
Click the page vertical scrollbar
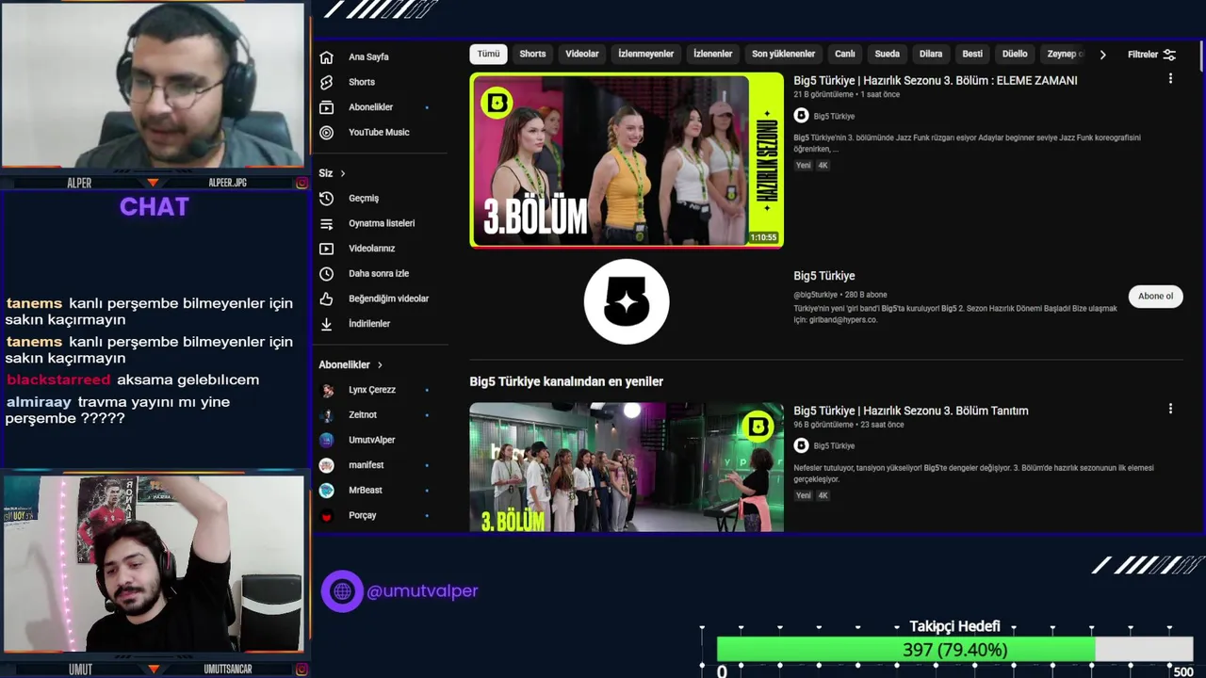click(1202, 56)
